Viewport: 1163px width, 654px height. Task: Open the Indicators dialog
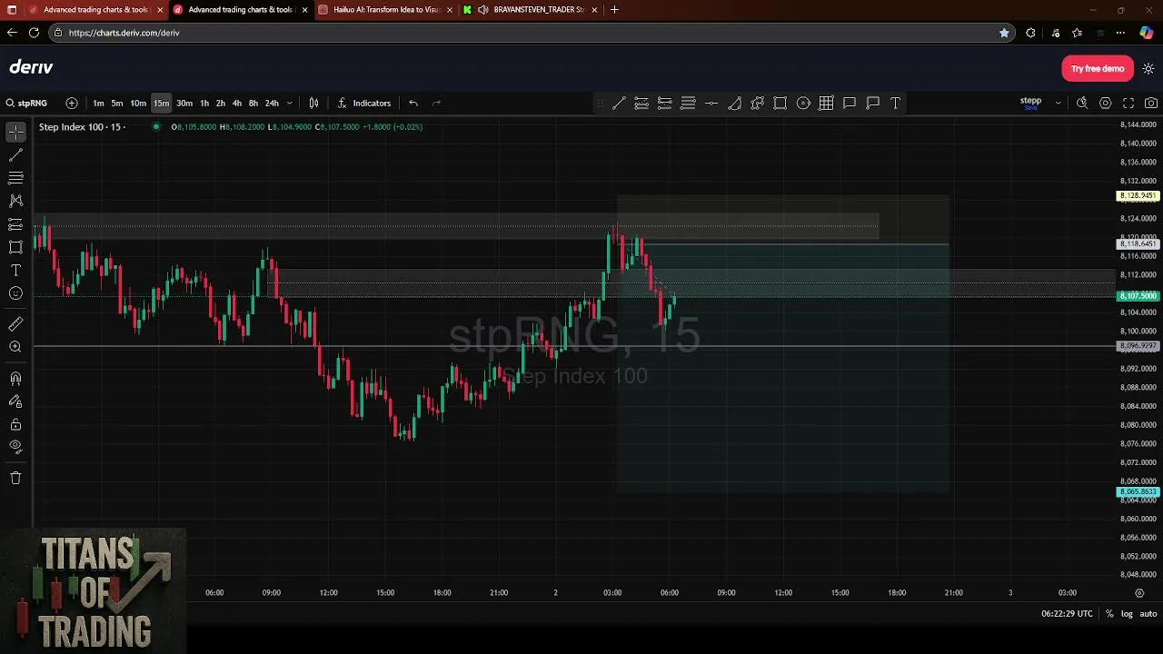[x=364, y=103]
